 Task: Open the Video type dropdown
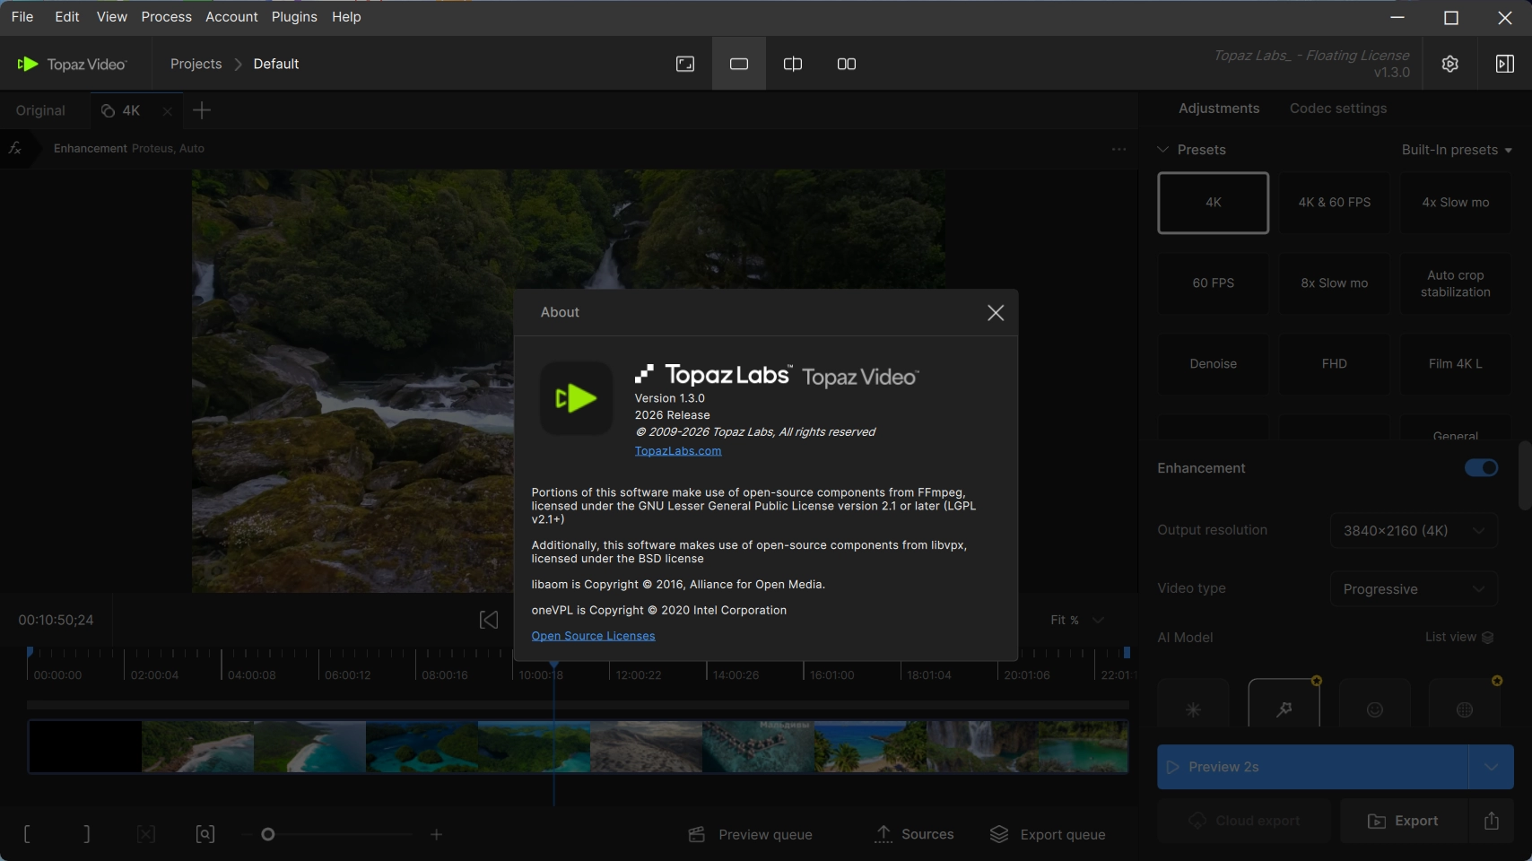[1414, 589]
